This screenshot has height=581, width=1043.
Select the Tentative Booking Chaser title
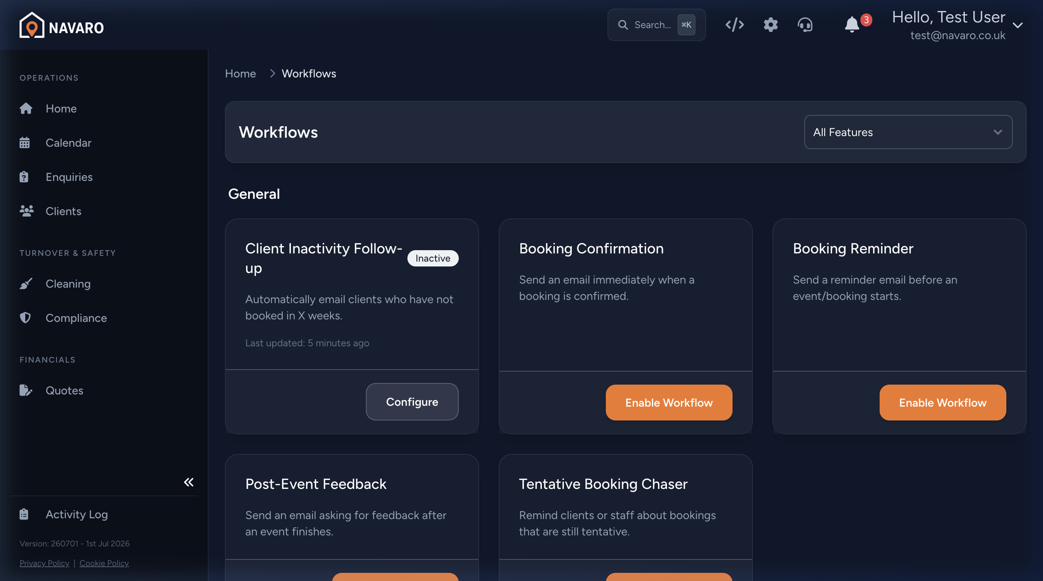(x=603, y=484)
